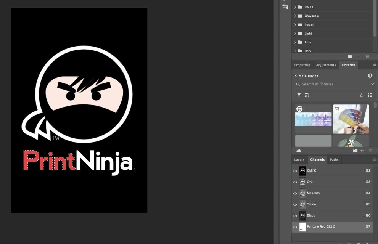Image resolution: width=378 pixels, height=244 pixels.
Task: Expand the Pastel swatch group
Action: point(295,24)
